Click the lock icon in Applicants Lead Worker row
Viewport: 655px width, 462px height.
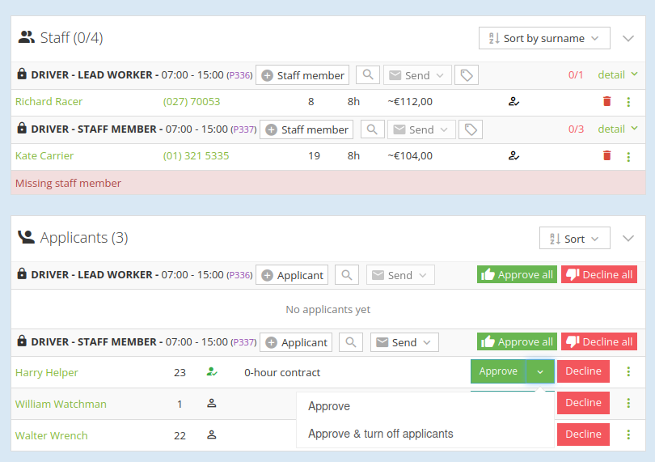tap(22, 273)
